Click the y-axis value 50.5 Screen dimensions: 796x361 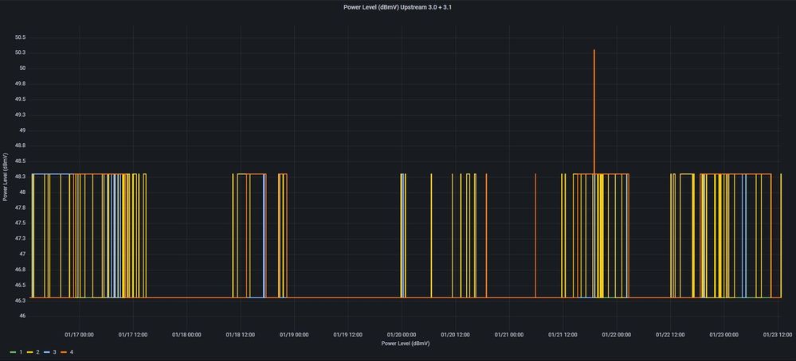point(20,37)
